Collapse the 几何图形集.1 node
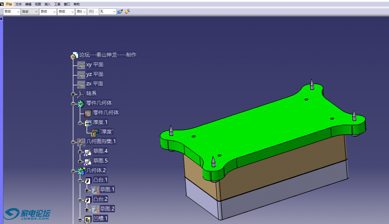 (73, 142)
